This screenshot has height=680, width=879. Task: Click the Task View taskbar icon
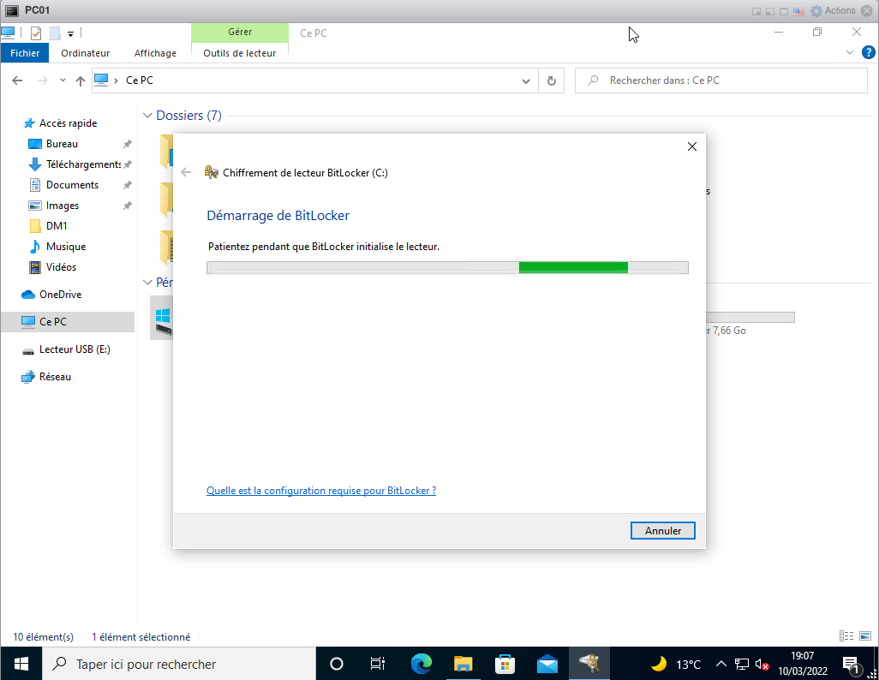pos(378,664)
